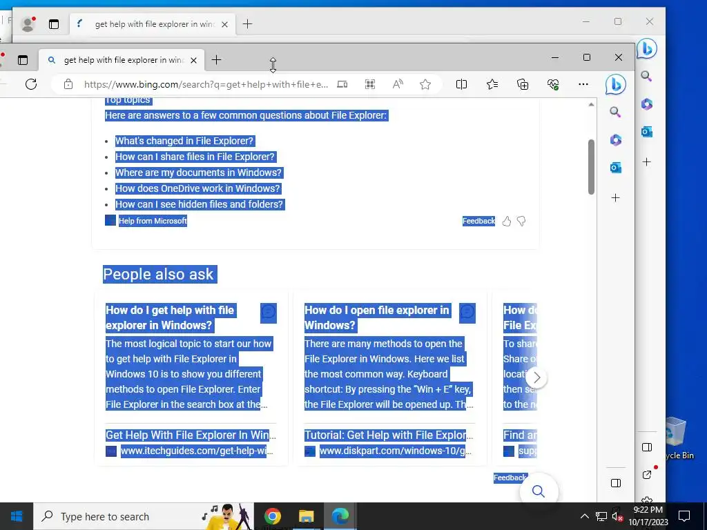Close the tab in the back Edge window
The height and width of the screenshot is (530, 707).
224,24
